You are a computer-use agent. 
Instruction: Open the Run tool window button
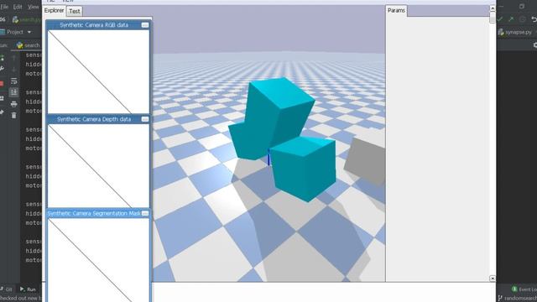point(28,289)
